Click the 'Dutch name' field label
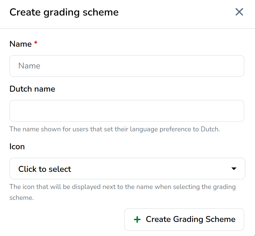The image size is (255, 236). (x=32, y=89)
